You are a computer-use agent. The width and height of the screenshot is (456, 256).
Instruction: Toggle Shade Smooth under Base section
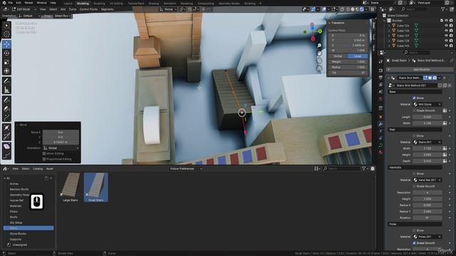[x=414, y=111]
